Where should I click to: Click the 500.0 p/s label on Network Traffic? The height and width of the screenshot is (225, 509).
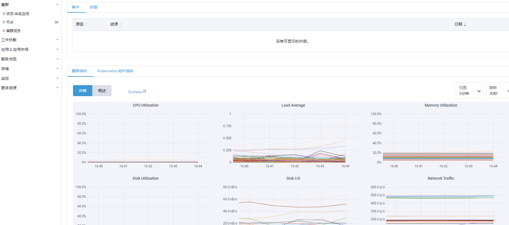[x=378, y=195]
